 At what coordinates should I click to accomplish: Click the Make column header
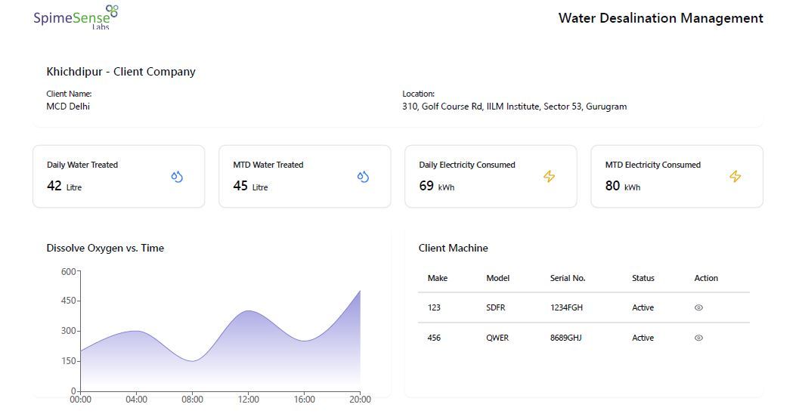(437, 278)
